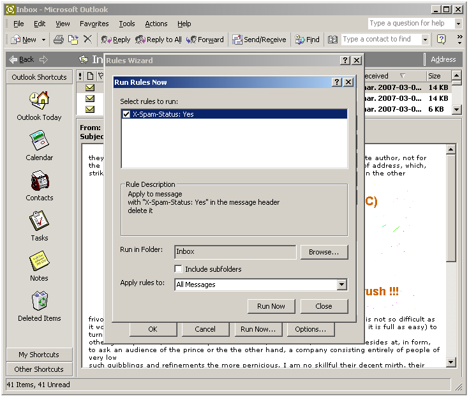
Task: Click the Type a contact to find field
Action: coord(381,39)
